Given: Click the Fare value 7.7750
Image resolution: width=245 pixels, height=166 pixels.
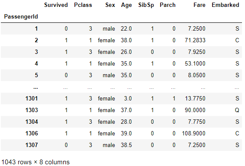Looking at the screenshot, I should tap(197, 122).
